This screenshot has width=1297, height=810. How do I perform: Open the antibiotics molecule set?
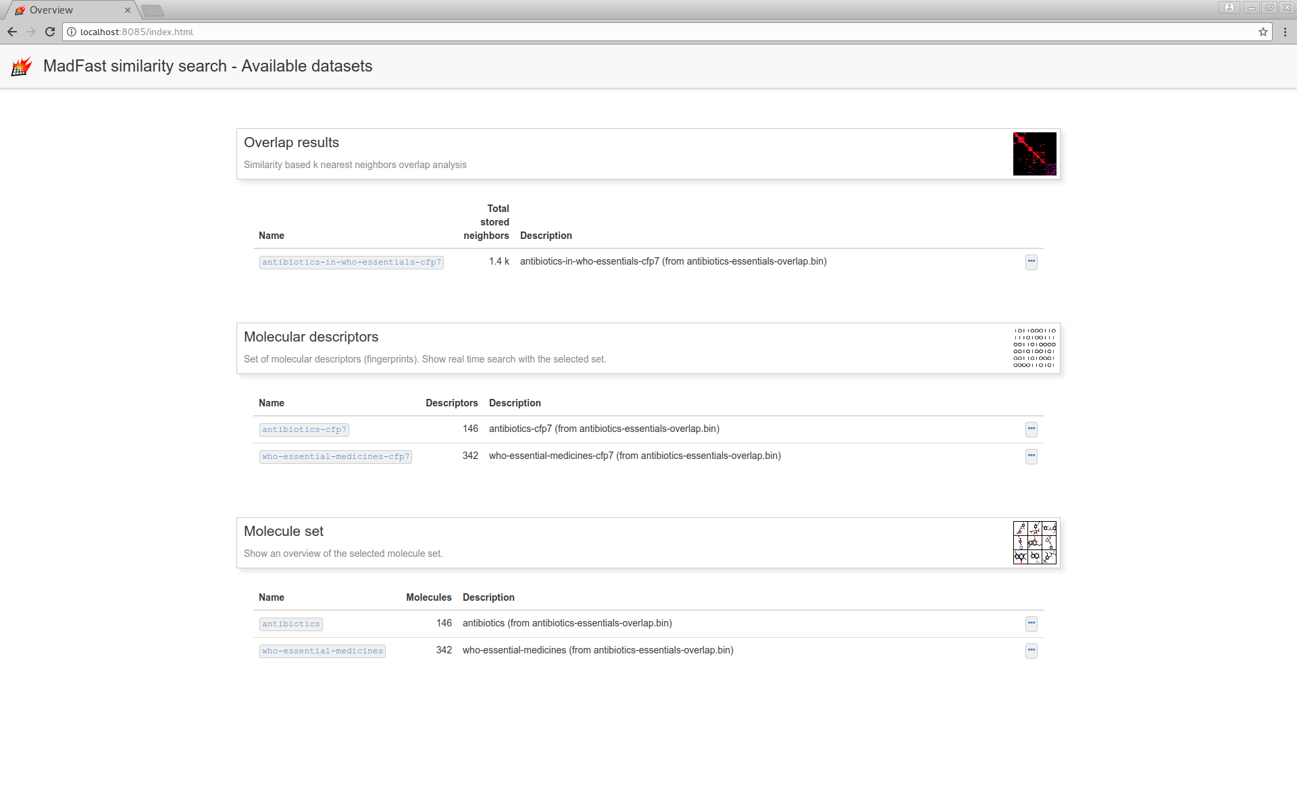click(x=291, y=624)
